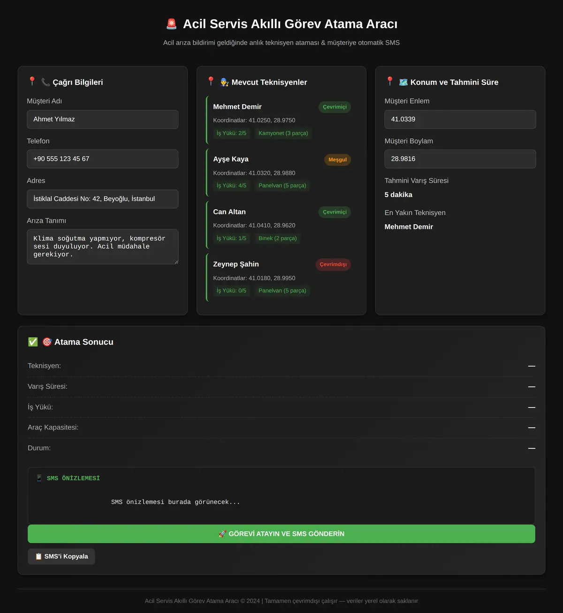Select technician name Can Altan
563x613 pixels.
(229, 212)
